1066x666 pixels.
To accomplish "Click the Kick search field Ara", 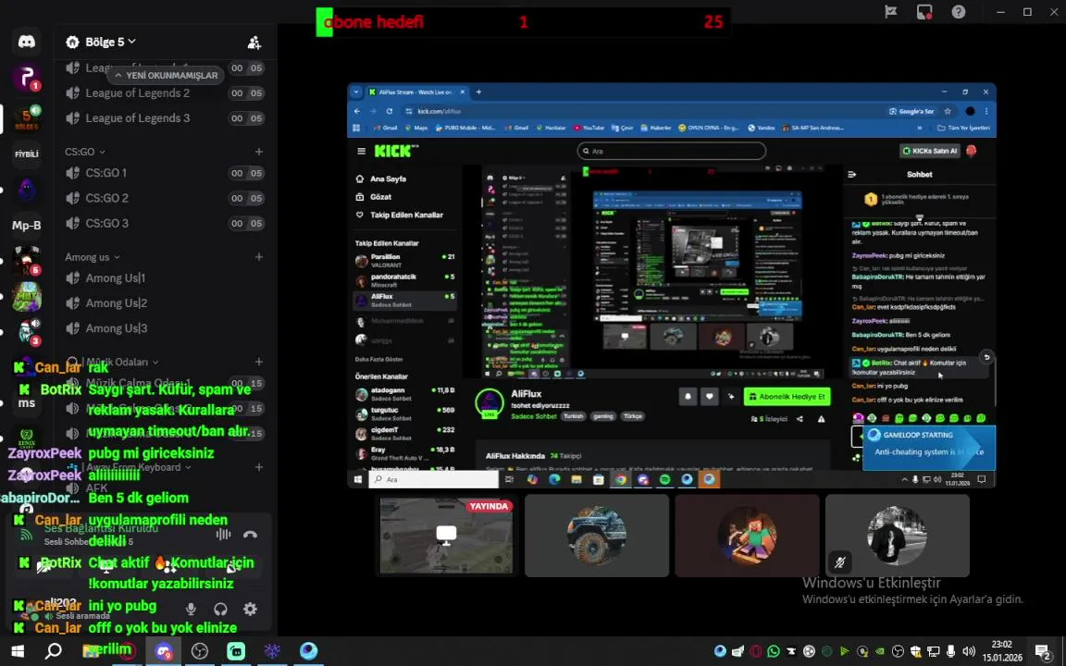I will tap(672, 151).
